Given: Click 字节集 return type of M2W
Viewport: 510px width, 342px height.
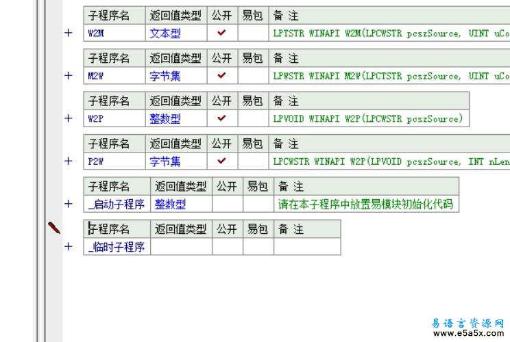Looking at the screenshot, I should pyautogui.click(x=165, y=76).
